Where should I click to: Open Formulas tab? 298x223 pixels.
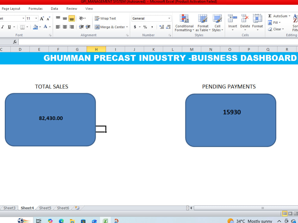pyautogui.click(x=35, y=9)
